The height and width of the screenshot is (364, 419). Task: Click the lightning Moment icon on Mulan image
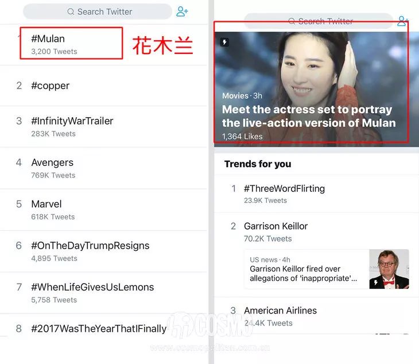point(224,42)
